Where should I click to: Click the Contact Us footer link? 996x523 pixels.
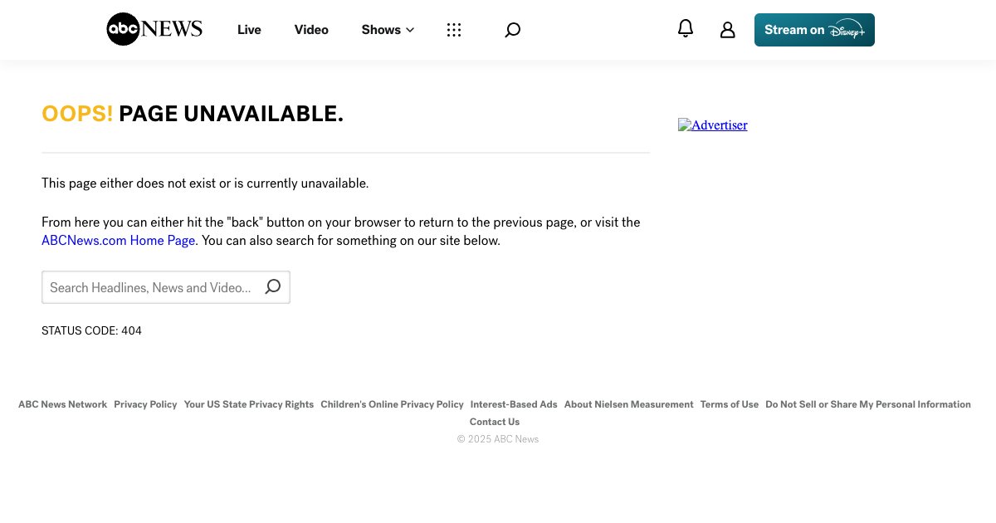[x=495, y=422]
